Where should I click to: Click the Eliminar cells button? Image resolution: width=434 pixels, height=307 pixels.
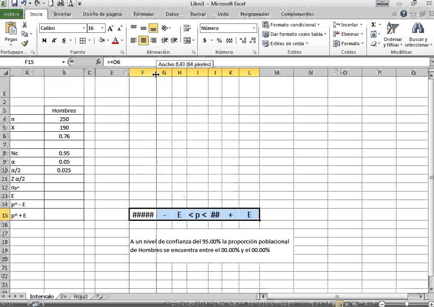tap(348, 34)
